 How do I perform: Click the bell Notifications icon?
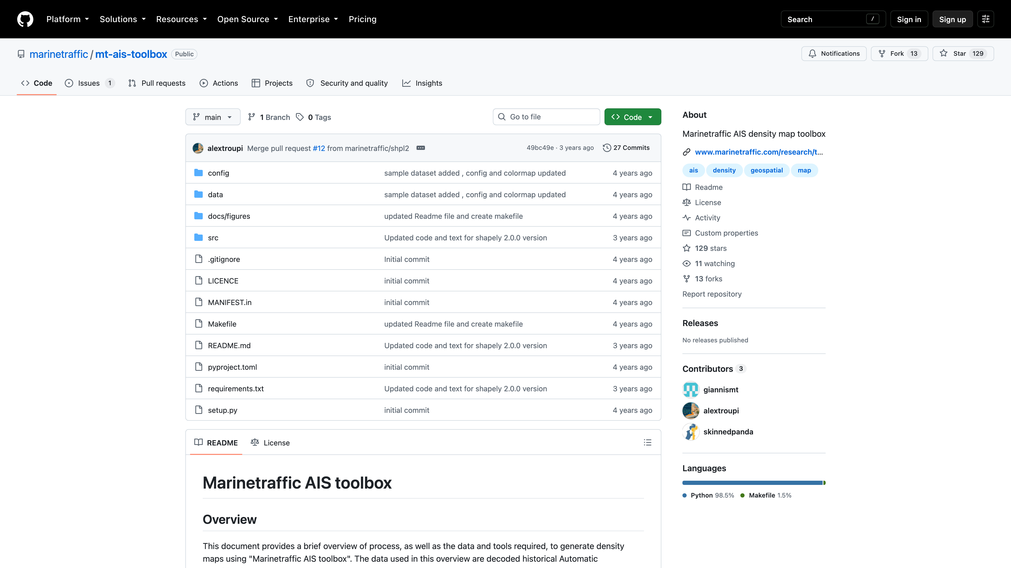812,54
